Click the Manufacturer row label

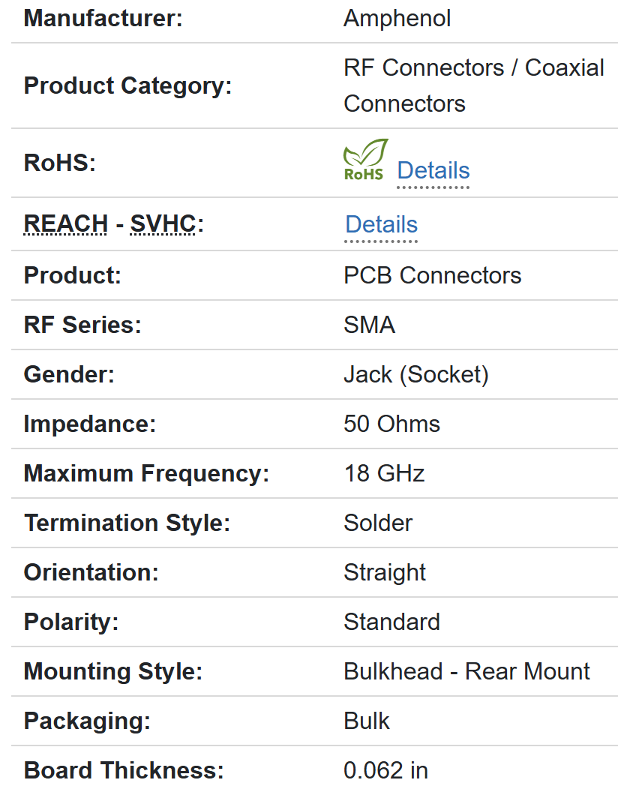(103, 19)
